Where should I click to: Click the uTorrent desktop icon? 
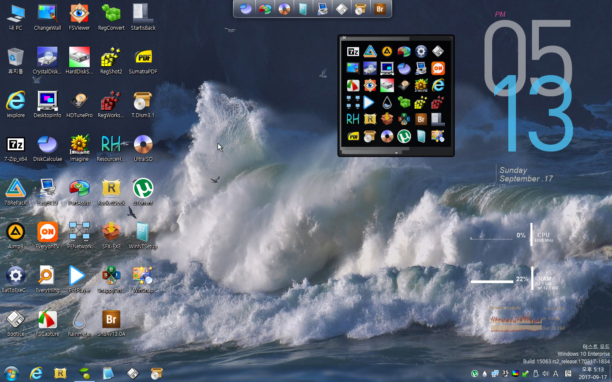[143, 192]
